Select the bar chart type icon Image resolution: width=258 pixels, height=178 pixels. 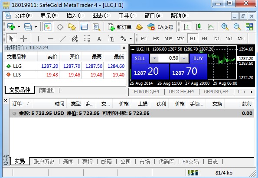[186, 27]
